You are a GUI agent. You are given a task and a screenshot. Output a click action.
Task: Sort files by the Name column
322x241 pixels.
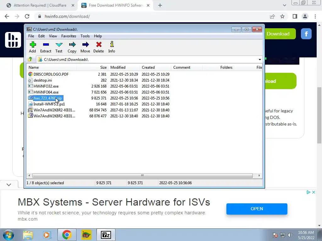click(52, 67)
